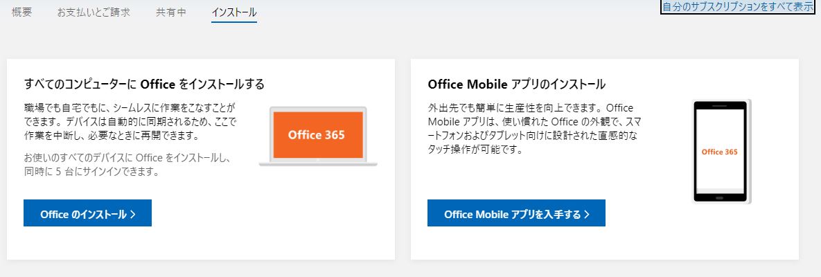
Task: Click the Office 365 text on phone screen
Action: point(720,152)
